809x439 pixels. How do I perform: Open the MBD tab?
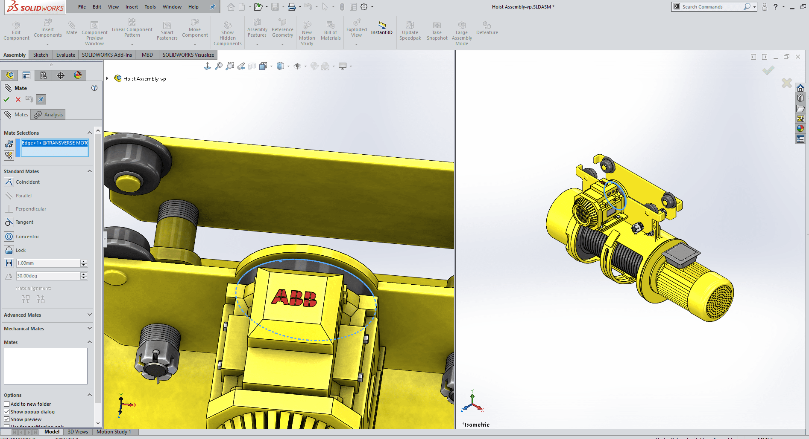(147, 55)
